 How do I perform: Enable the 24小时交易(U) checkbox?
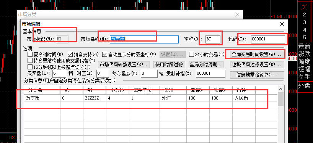pyautogui.click(x=191, y=54)
